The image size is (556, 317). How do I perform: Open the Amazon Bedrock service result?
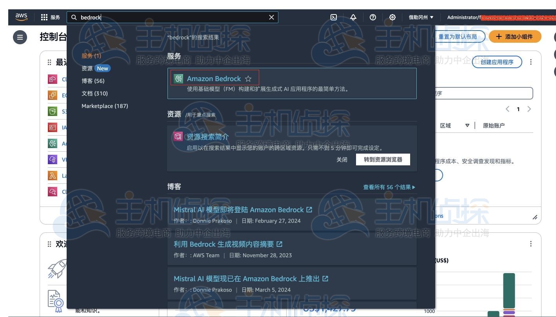(214, 78)
